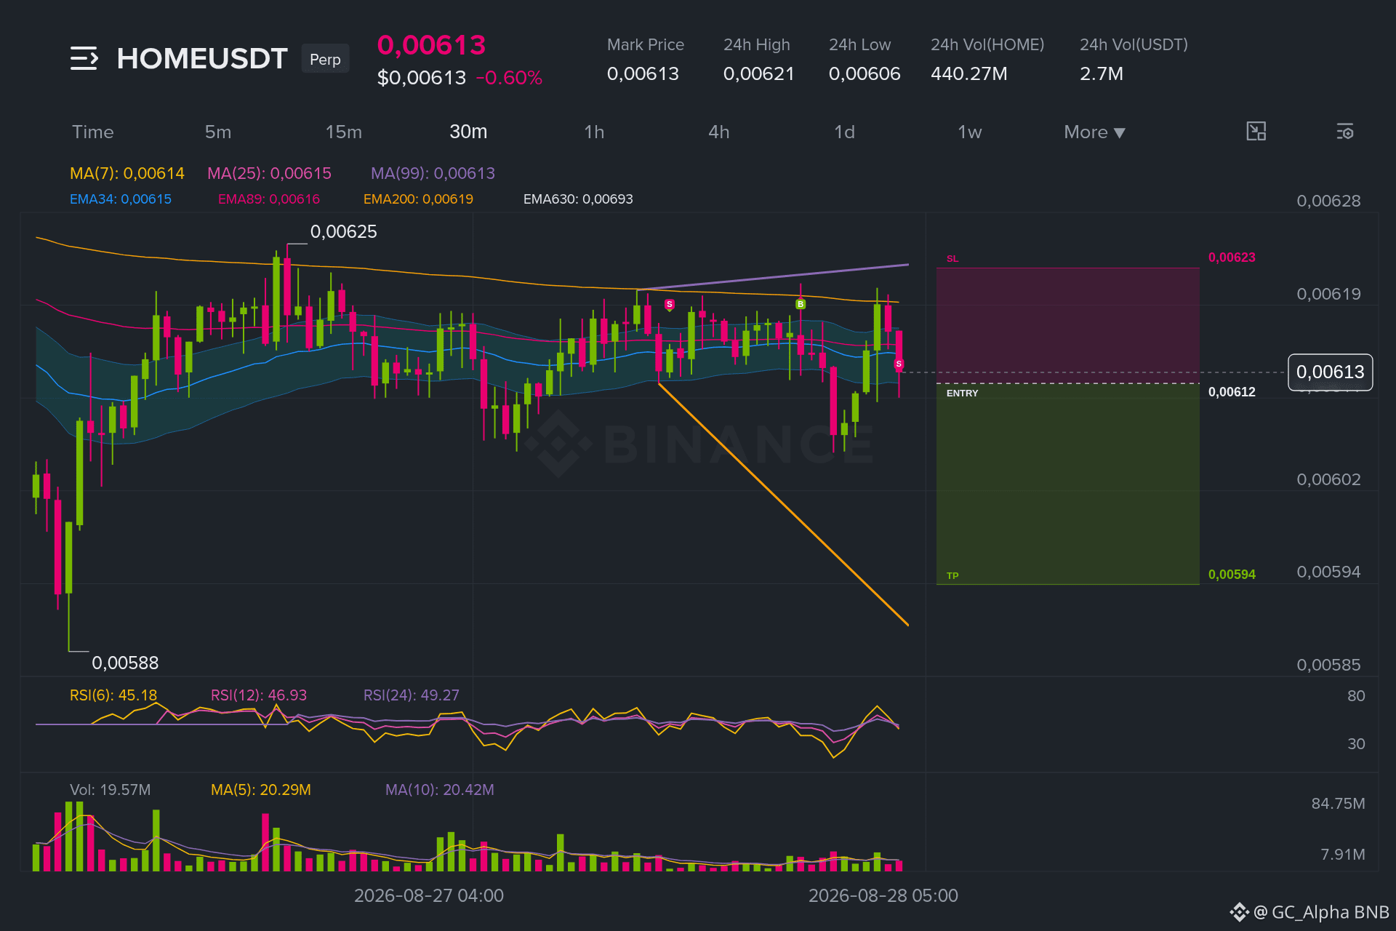This screenshot has height=931, width=1396.
Task: Click the SL label of the short position
Action: pyautogui.click(x=952, y=259)
